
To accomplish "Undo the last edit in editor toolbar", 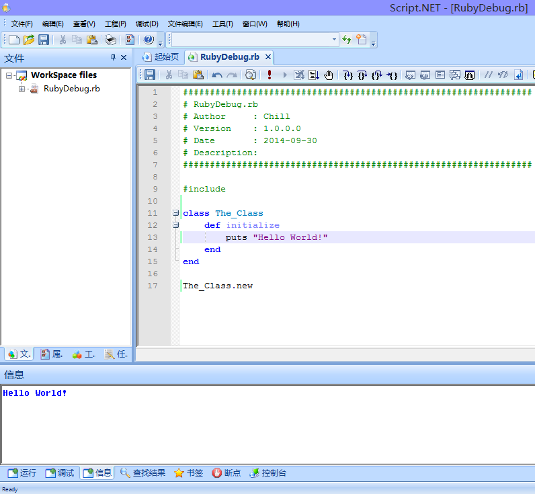I will click(x=217, y=75).
